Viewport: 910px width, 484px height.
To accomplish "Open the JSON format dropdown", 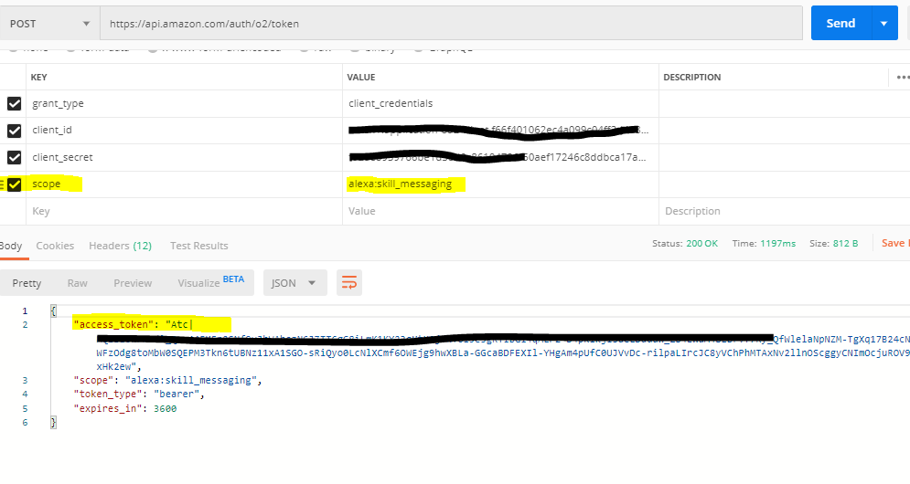I will click(x=294, y=283).
